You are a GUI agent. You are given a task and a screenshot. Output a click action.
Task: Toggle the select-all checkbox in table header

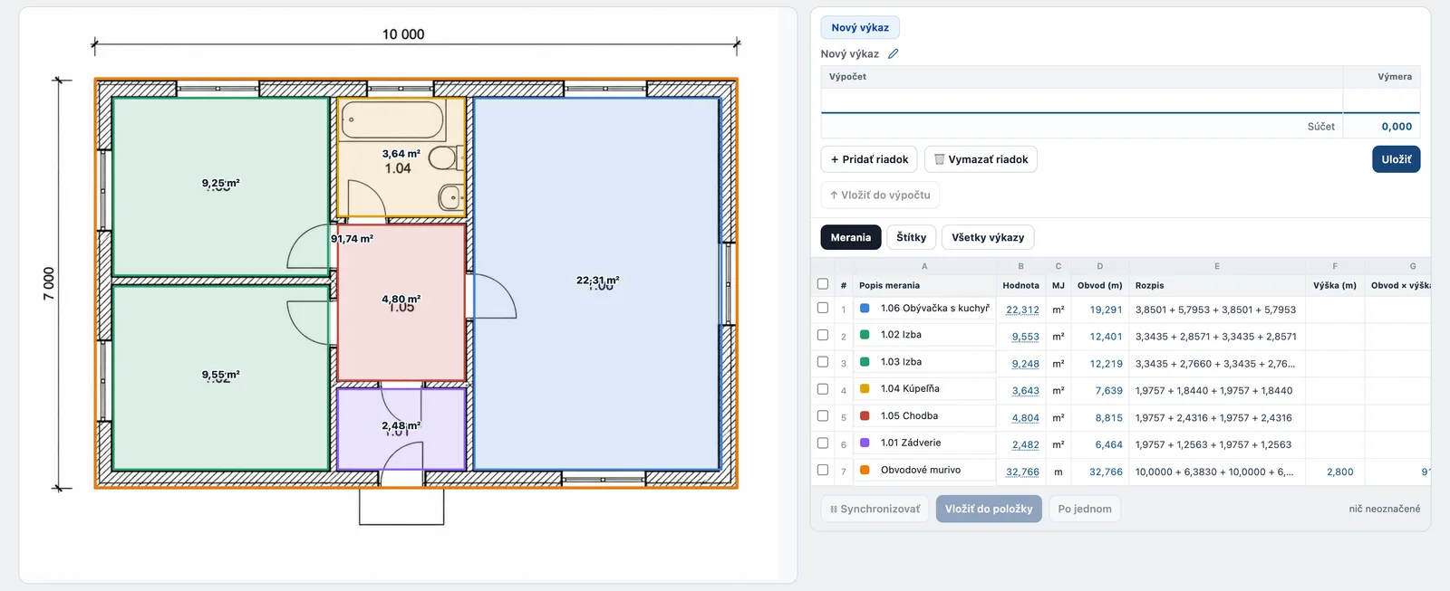(x=823, y=284)
